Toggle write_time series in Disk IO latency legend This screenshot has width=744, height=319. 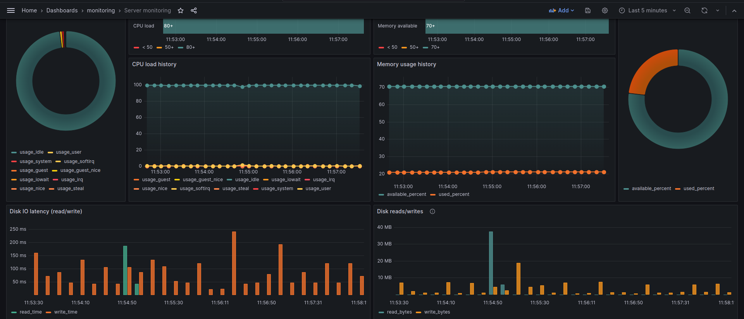coord(65,312)
